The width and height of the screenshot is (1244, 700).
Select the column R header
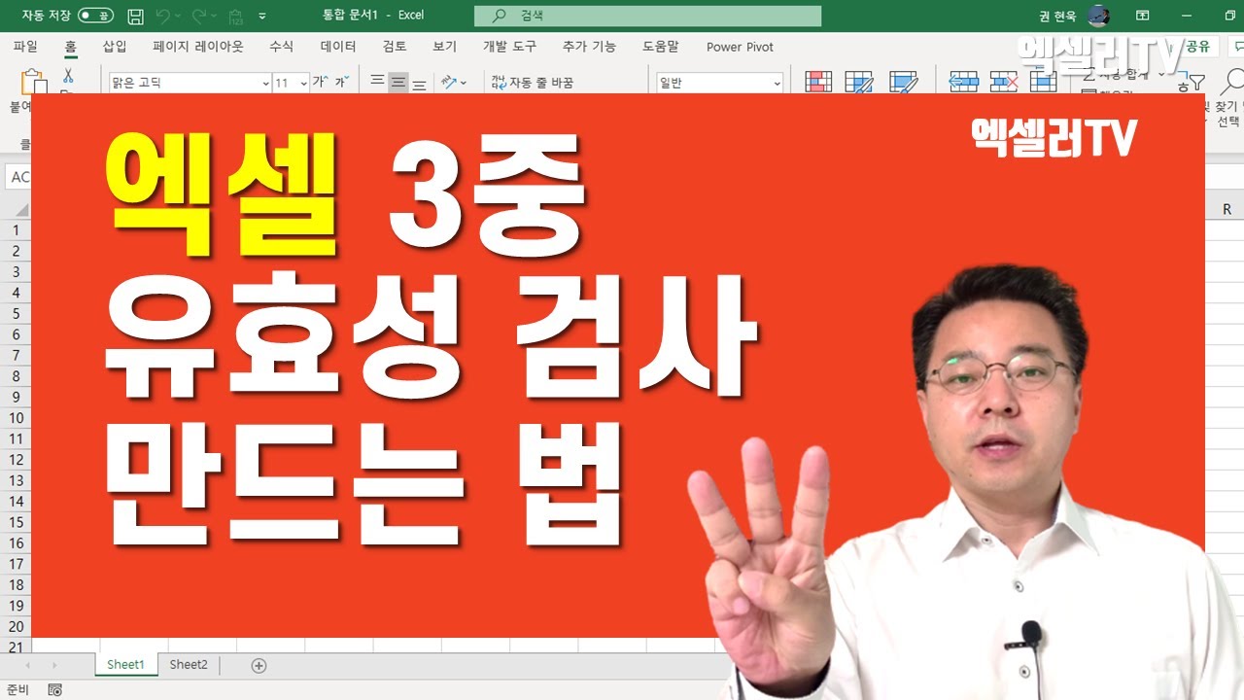[x=1227, y=209]
